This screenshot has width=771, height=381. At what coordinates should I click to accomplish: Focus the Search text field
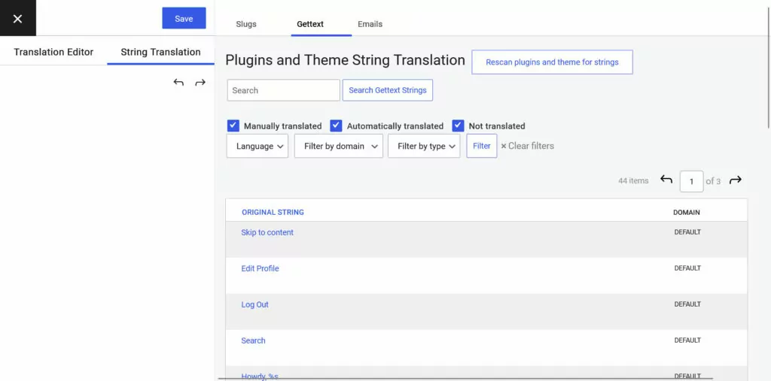pos(284,90)
